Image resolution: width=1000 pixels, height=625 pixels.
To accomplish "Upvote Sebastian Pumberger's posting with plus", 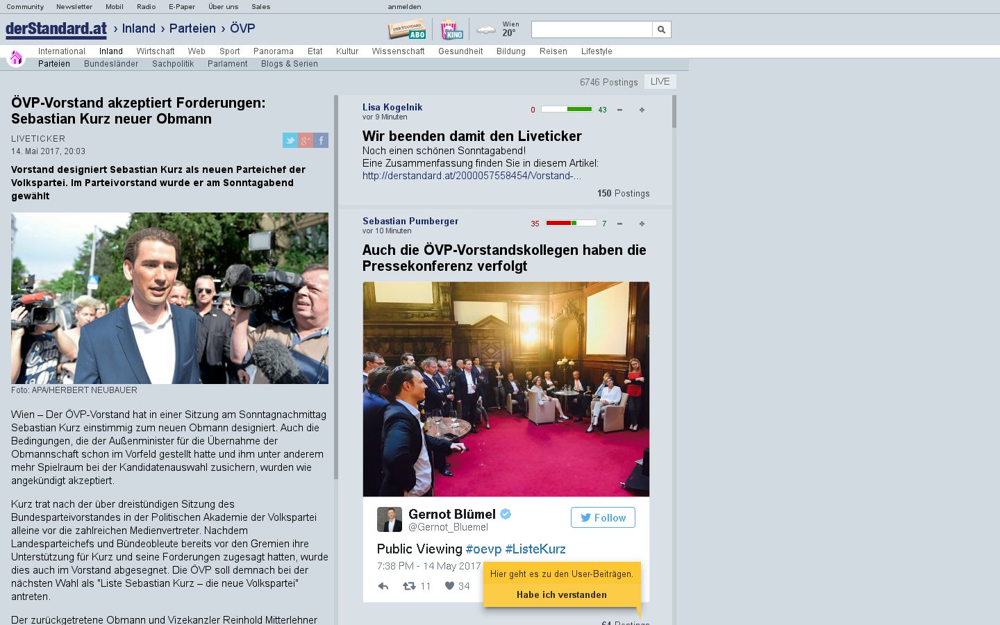I will (642, 224).
